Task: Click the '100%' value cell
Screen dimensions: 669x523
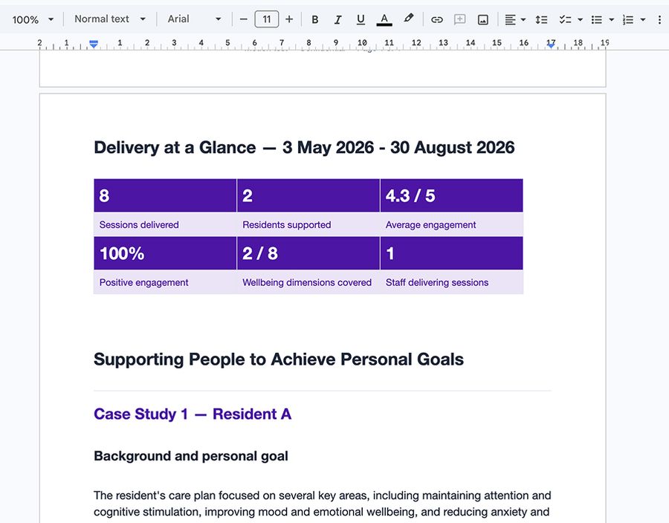Action: coord(165,253)
